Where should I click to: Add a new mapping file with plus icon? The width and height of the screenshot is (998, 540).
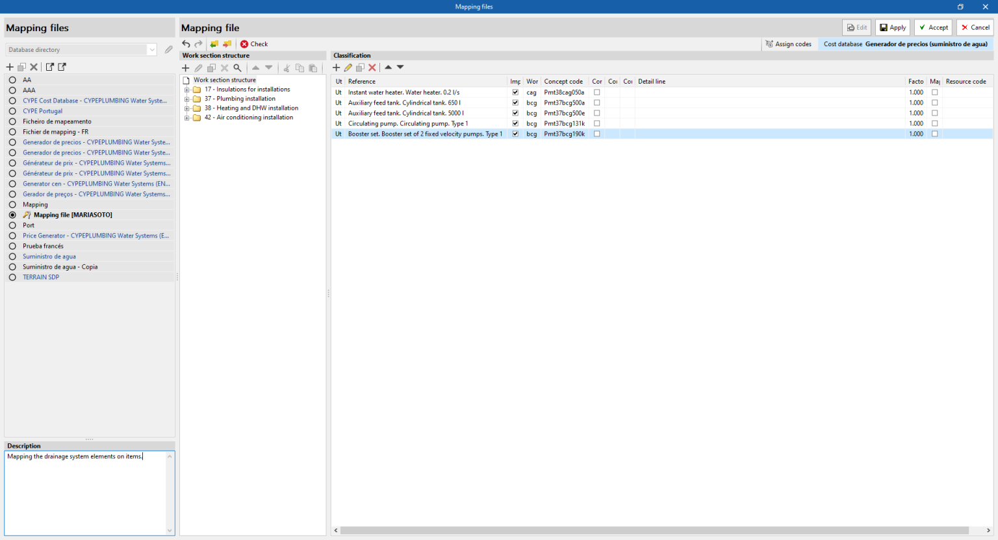coord(10,67)
